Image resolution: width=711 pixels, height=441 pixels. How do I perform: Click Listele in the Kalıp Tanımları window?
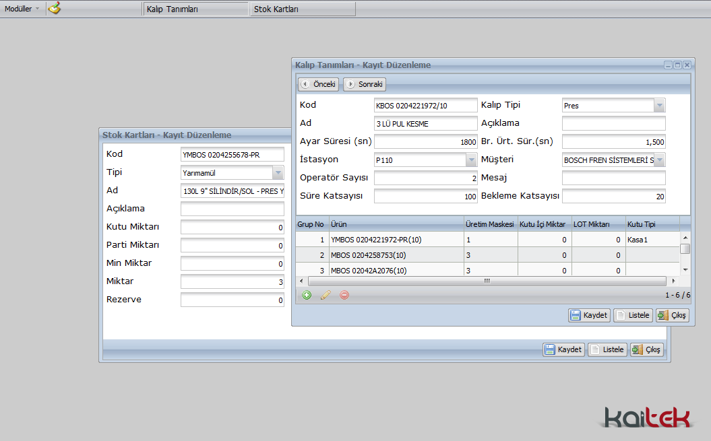[633, 315]
